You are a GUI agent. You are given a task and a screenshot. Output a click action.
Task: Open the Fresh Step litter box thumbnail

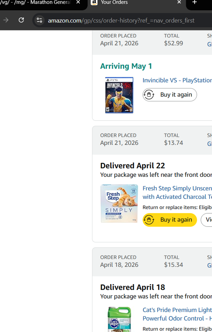tap(119, 203)
